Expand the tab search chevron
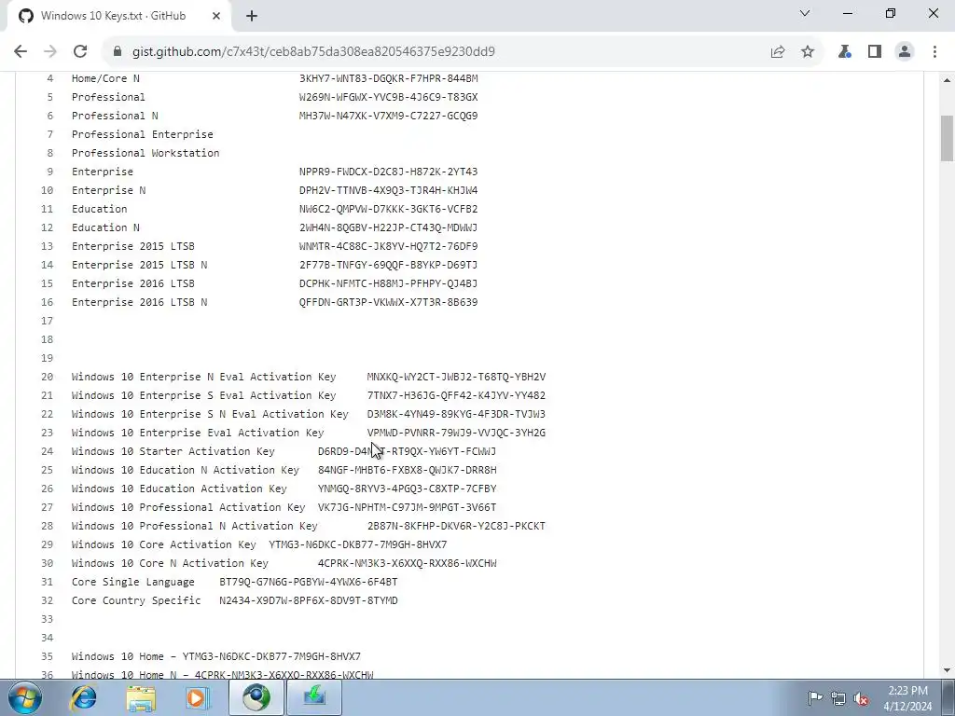This screenshot has height=716, width=955. pos(805,13)
